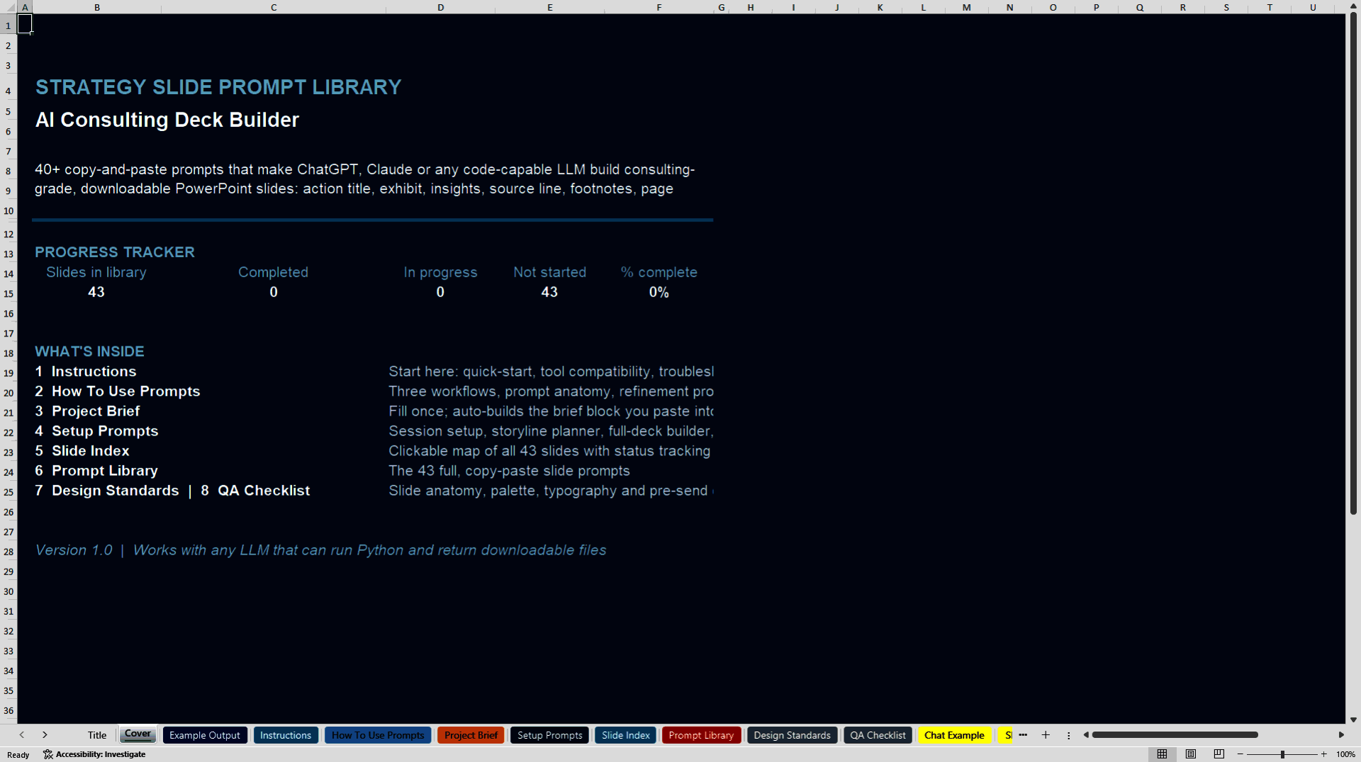1361x762 pixels.
Task: Open the Example Output sheet tab
Action: [205, 735]
